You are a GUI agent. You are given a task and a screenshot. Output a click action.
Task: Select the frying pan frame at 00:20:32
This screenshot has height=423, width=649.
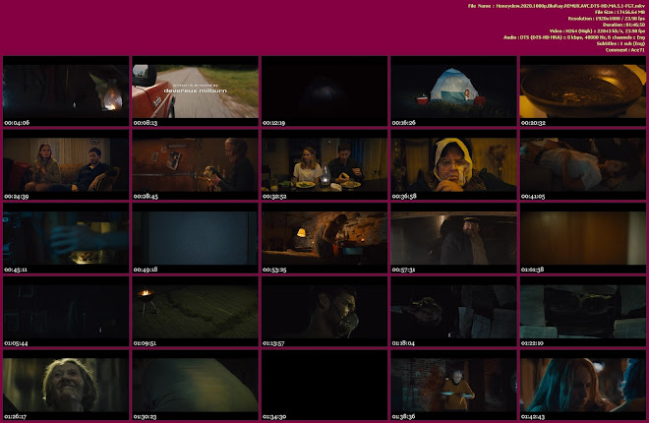point(583,91)
